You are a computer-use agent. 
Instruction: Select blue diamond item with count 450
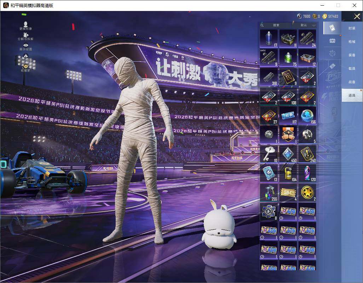(x=288, y=154)
